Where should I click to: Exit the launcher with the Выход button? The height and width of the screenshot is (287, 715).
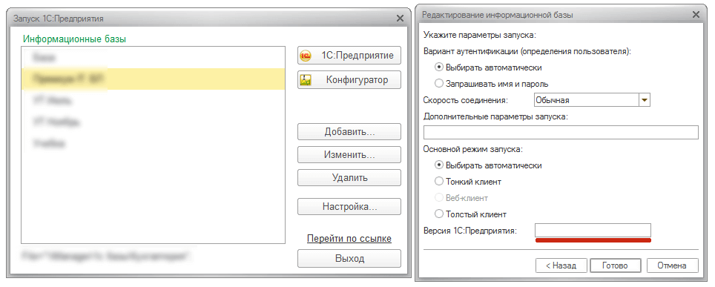(x=349, y=258)
